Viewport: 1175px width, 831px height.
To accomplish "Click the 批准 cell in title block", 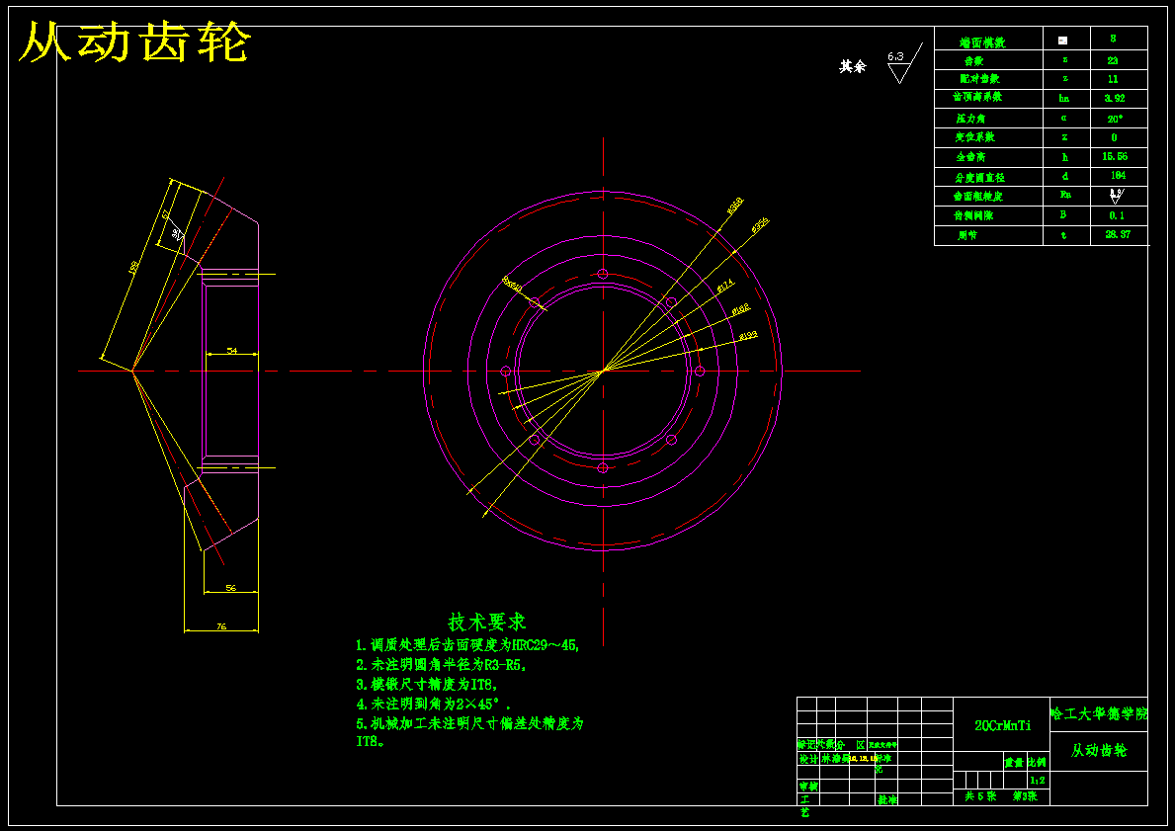I will pyautogui.click(x=887, y=799).
